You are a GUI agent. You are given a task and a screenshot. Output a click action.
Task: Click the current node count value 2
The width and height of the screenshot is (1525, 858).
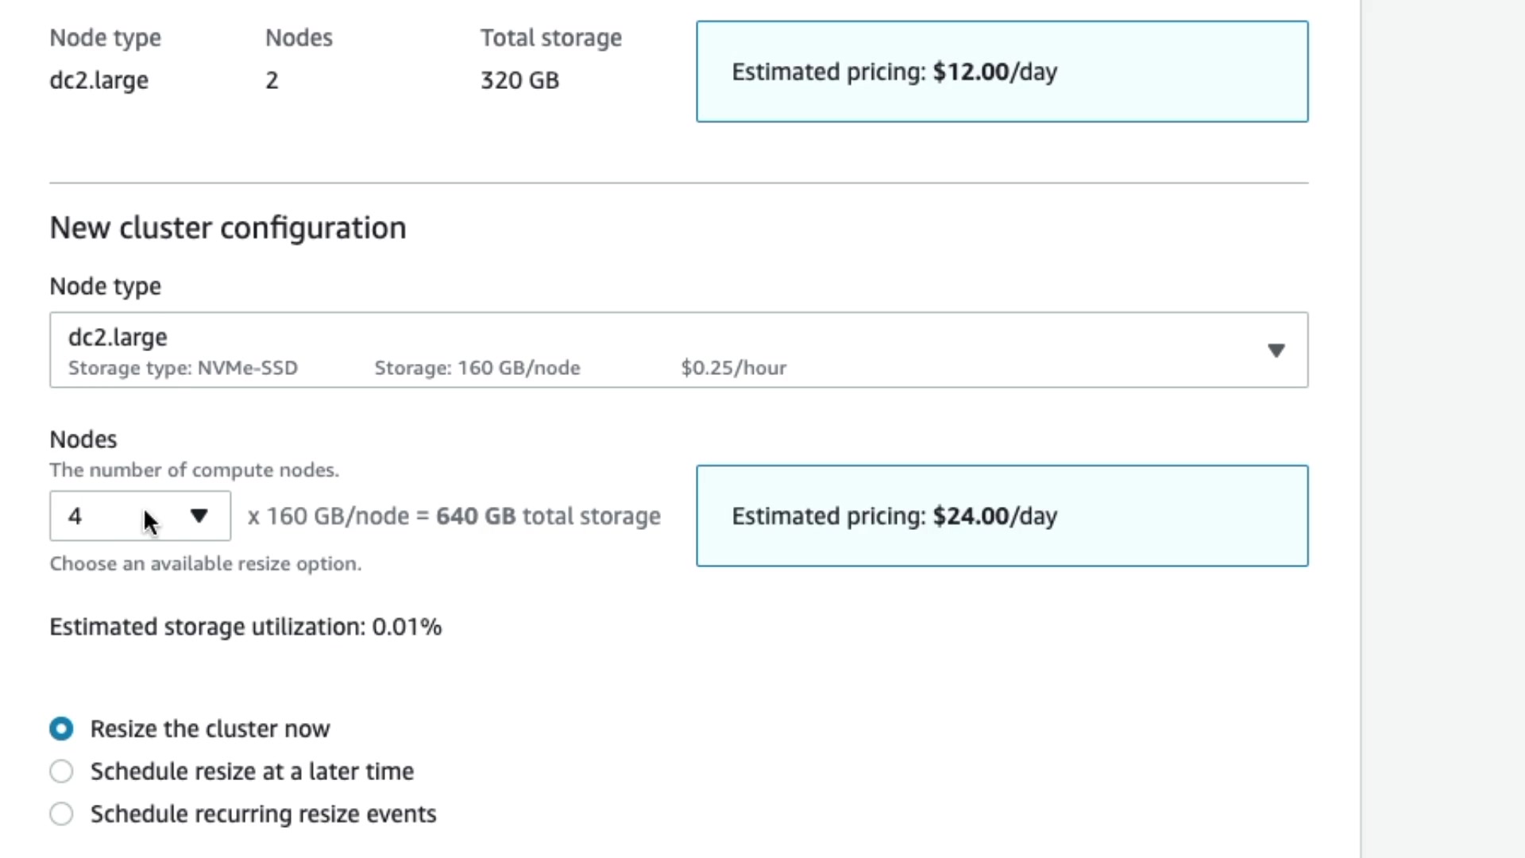point(272,80)
